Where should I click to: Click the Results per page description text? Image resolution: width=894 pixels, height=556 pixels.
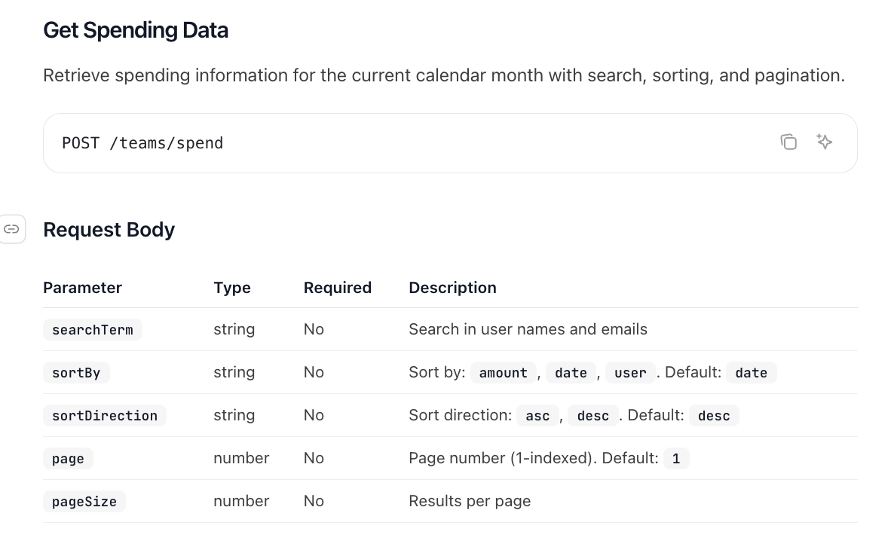(x=470, y=501)
